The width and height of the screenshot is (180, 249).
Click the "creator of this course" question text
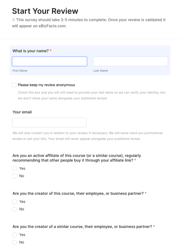pos(78,193)
